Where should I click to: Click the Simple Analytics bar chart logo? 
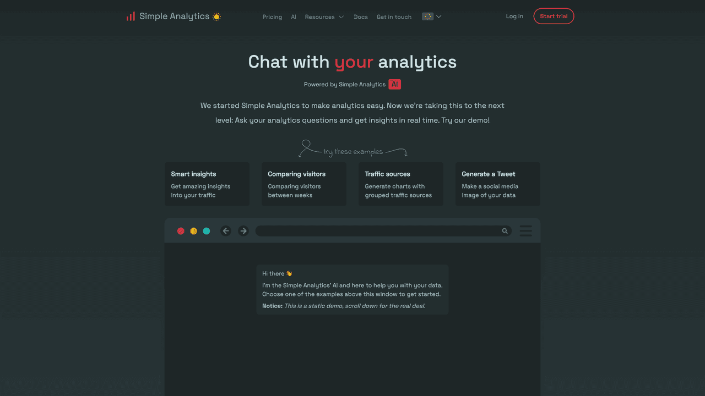tap(131, 16)
